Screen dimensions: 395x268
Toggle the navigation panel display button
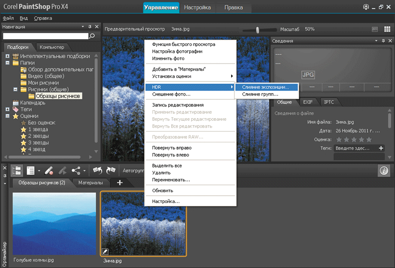coord(17,170)
